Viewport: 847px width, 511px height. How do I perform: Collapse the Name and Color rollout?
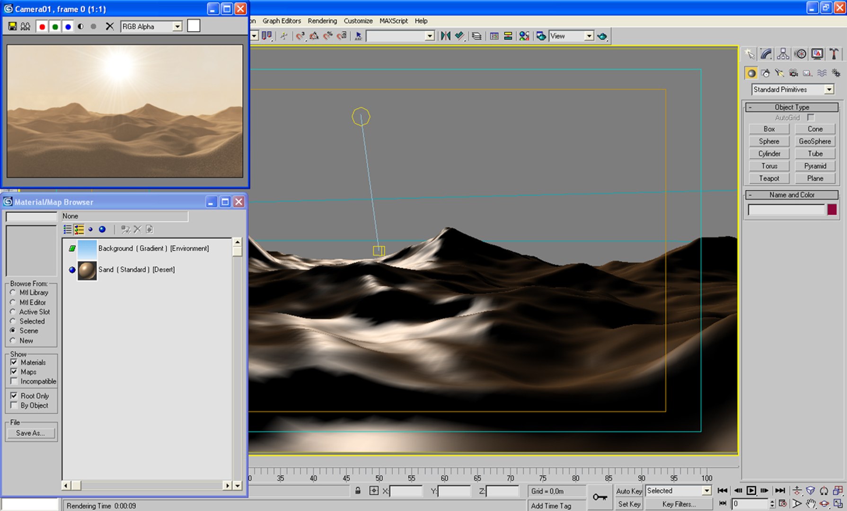click(792, 195)
